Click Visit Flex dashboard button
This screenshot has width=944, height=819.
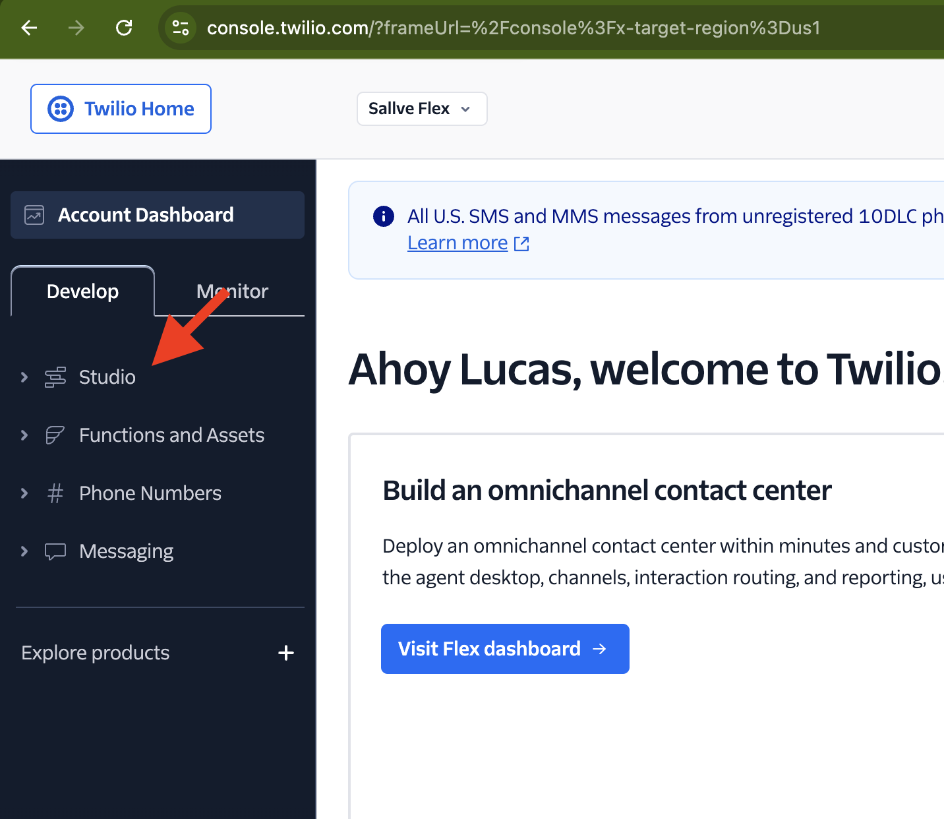[x=505, y=649]
